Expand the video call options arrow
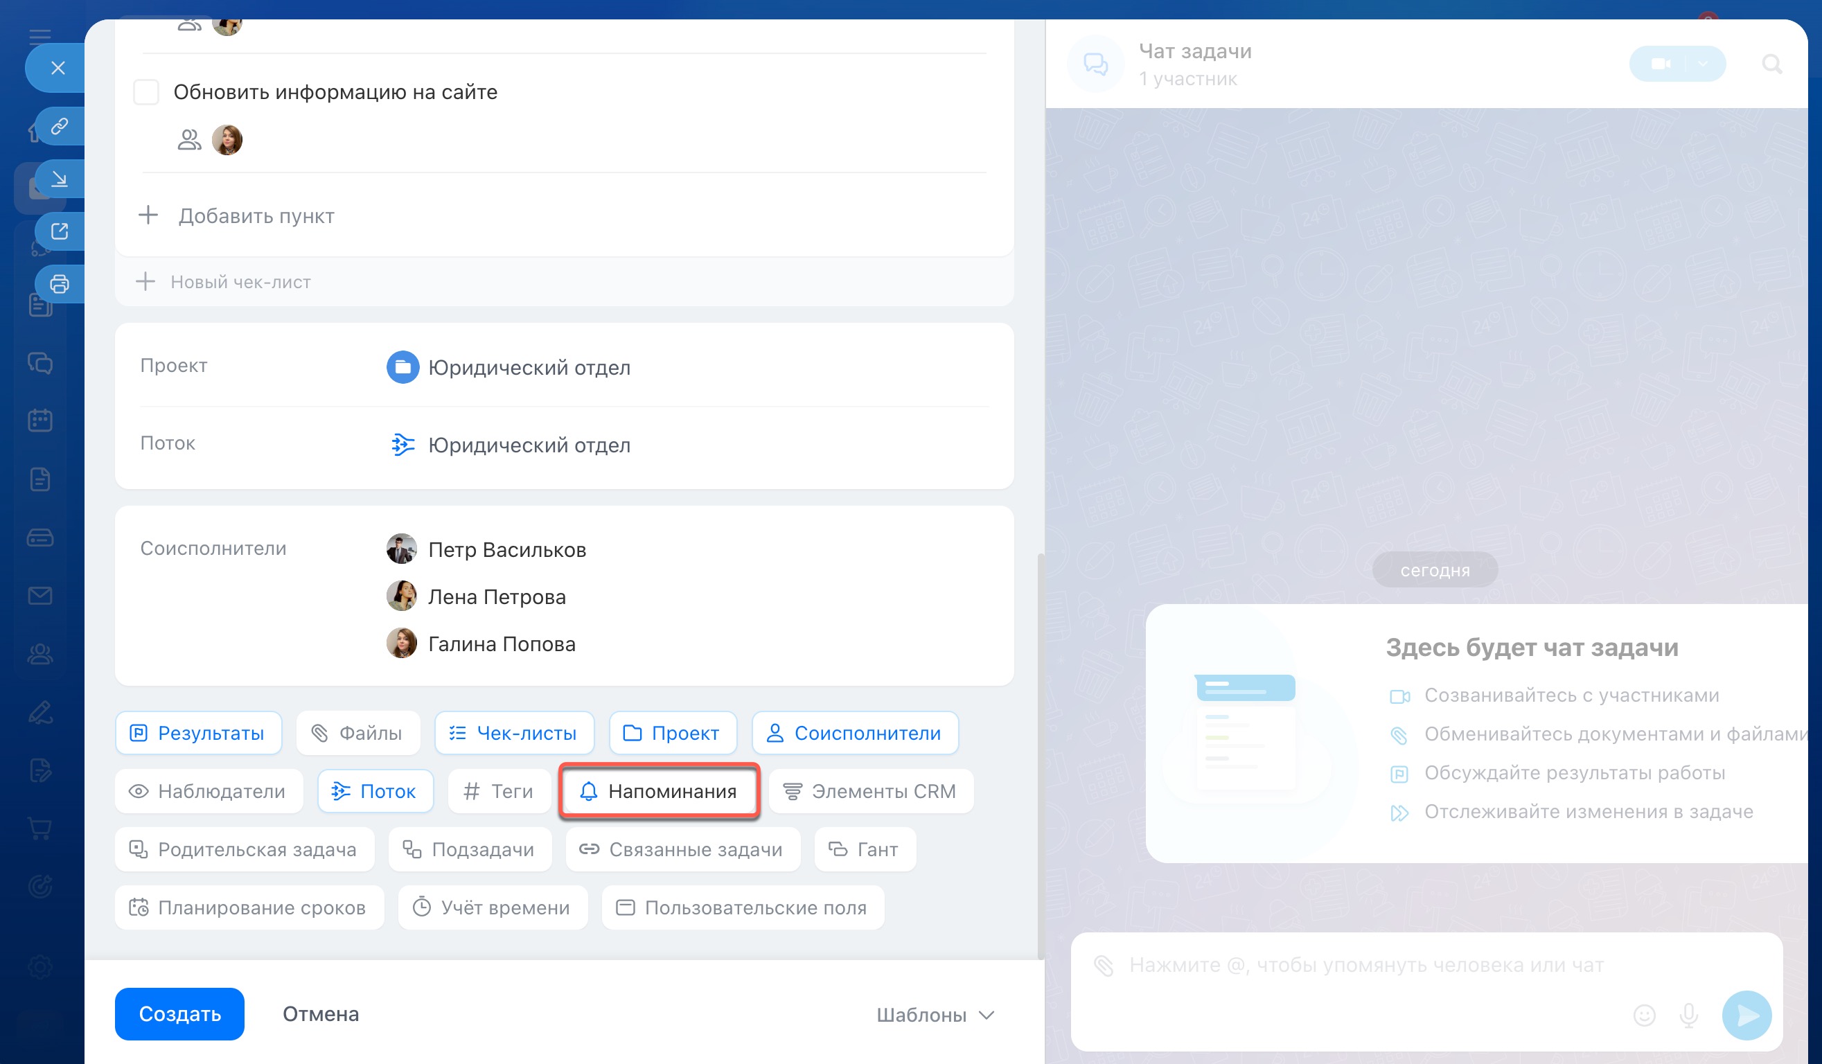This screenshot has height=1064, width=1822. click(x=1704, y=64)
